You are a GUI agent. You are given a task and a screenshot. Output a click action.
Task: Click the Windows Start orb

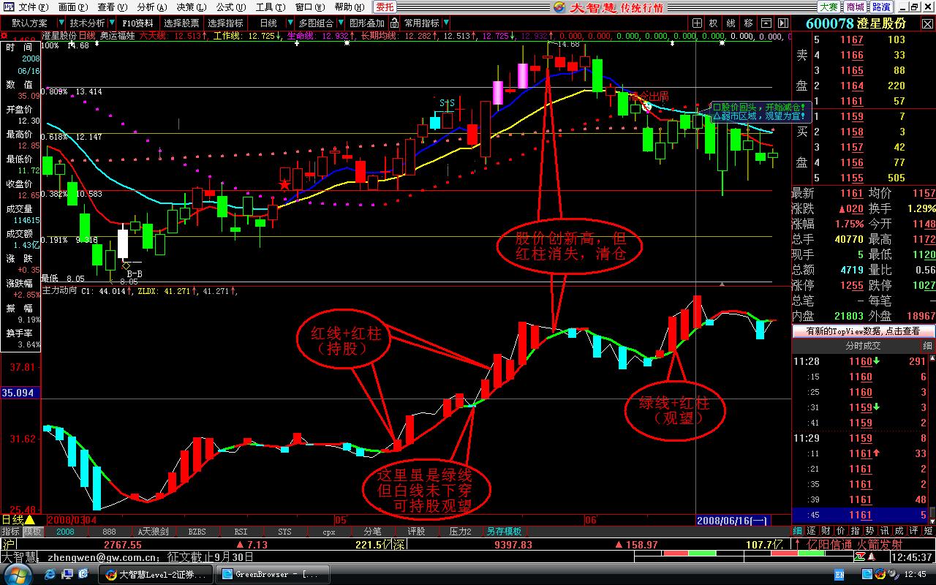[x=17, y=574]
